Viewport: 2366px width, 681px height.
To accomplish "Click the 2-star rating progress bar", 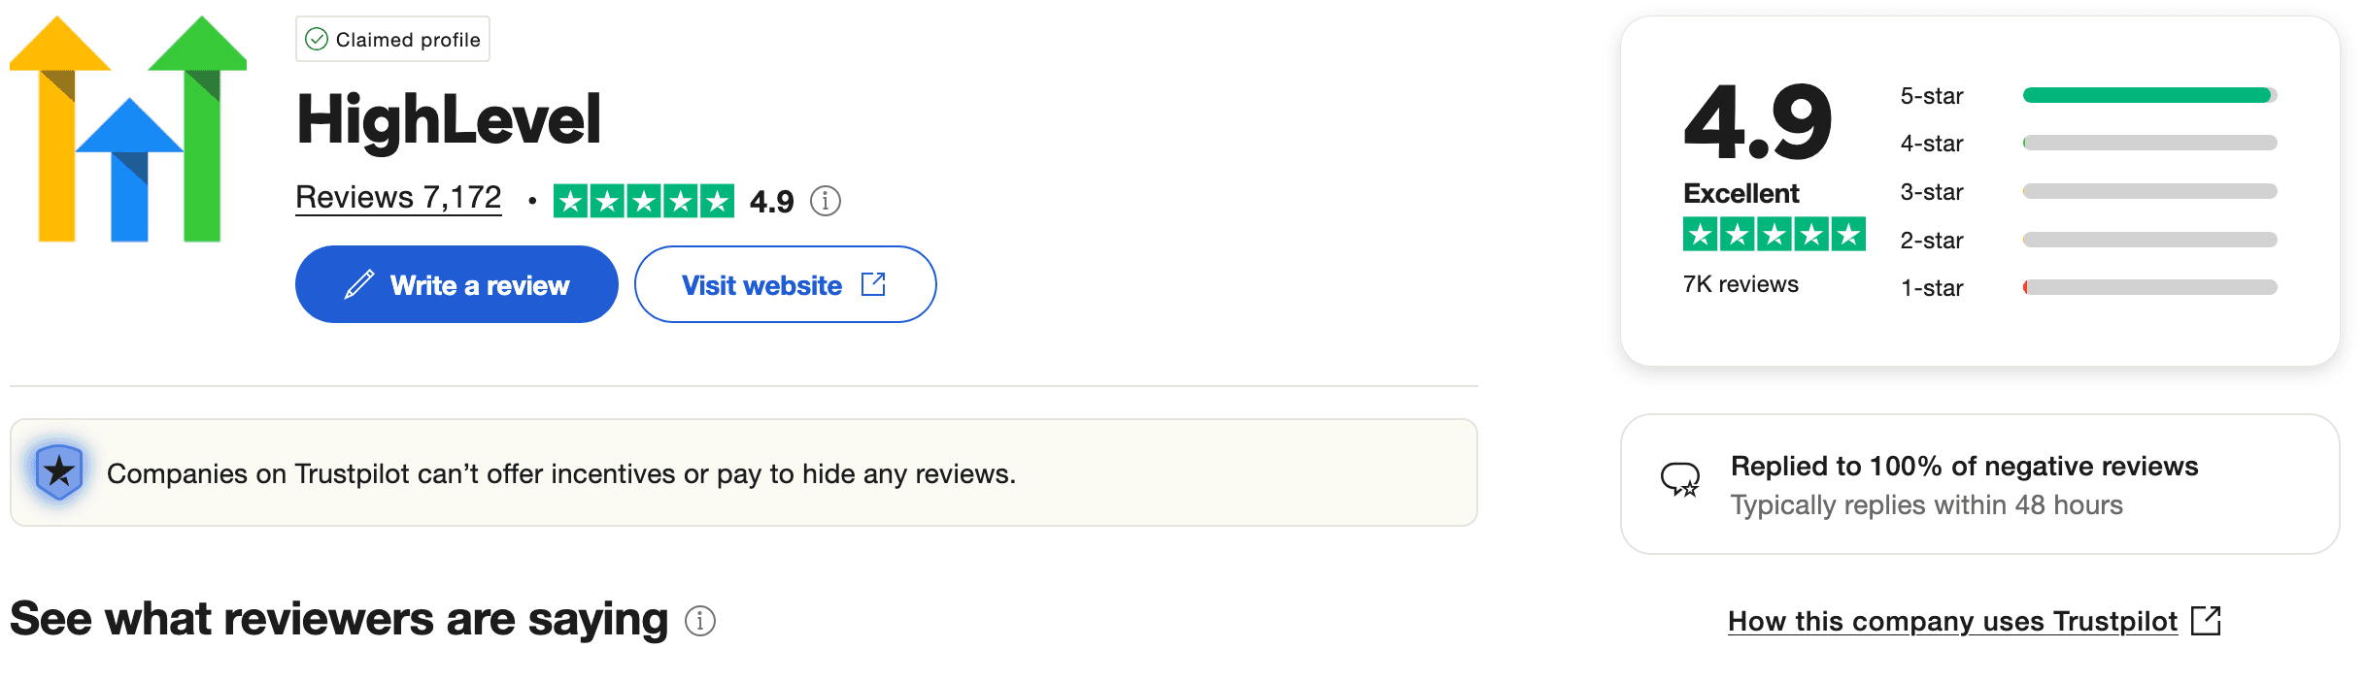I will tap(2147, 240).
